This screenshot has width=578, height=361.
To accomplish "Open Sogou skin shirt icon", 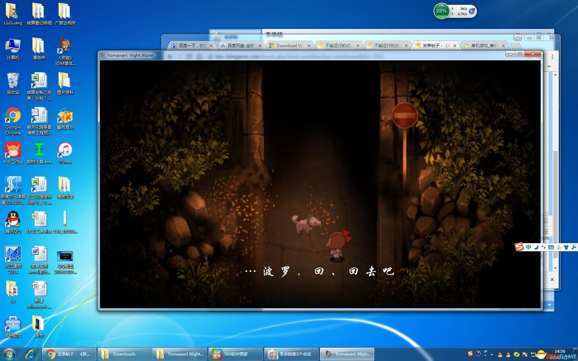I will point(566,247).
